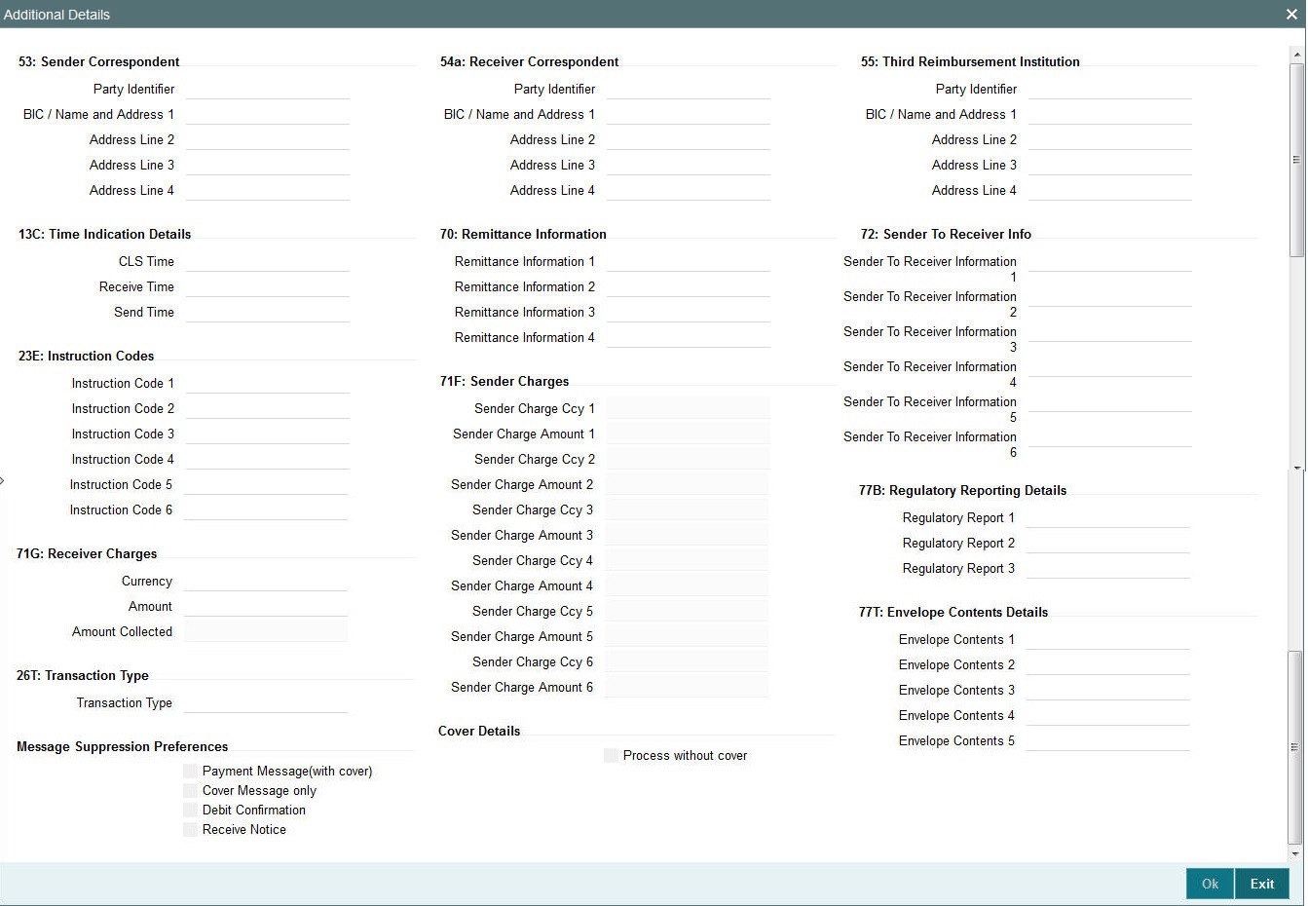Click Sender Charge Amount 1 field
The image size is (1308, 906).
pyautogui.click(x=689, y=434)
